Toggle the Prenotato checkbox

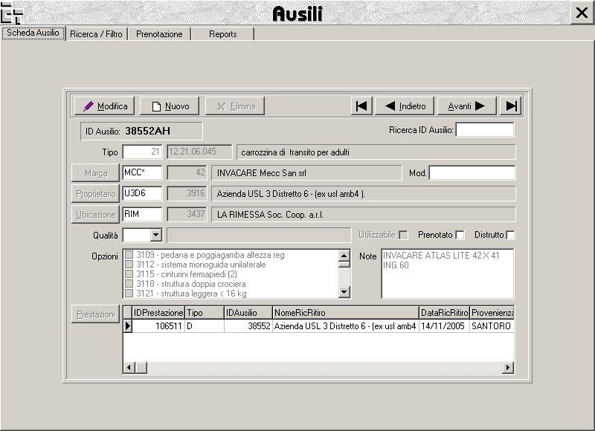460,235
